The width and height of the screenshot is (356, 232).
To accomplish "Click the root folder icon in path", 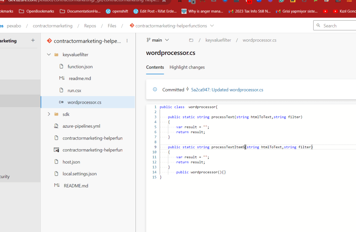I will click(x=191, y=40).
